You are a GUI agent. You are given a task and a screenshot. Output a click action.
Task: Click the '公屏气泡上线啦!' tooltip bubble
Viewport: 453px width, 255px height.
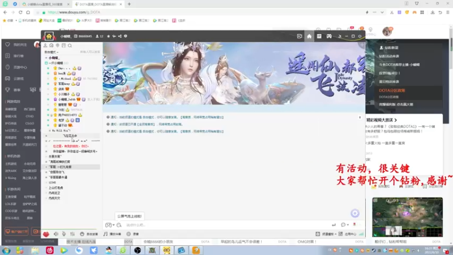click(x=130, y=216)
